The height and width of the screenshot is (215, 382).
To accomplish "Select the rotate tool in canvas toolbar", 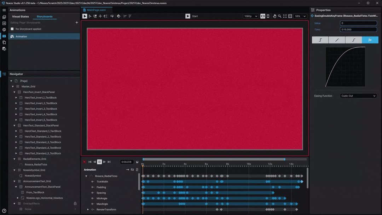I will [x=95, y=16].
